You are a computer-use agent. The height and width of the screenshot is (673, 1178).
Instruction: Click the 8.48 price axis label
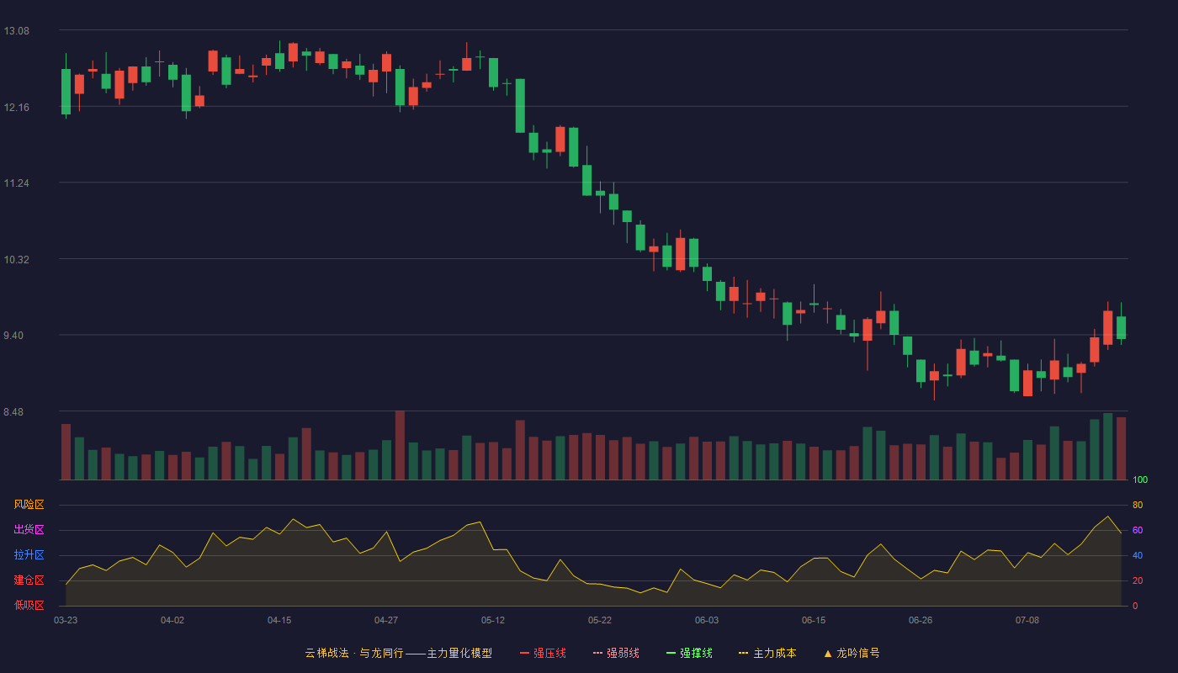(16, 412)
